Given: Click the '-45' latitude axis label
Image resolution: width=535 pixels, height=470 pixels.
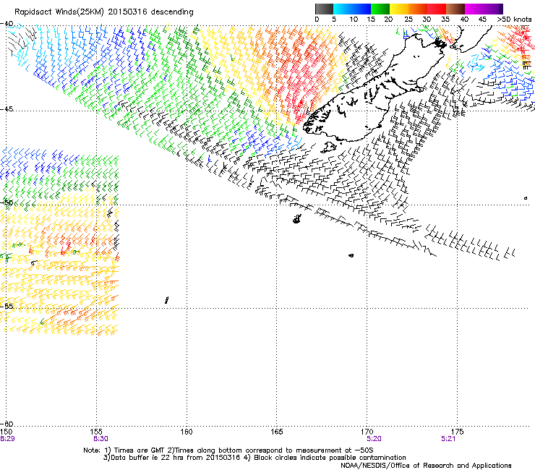Looking at the screenshot, I should pyautogui.click(x=7, y=109).
